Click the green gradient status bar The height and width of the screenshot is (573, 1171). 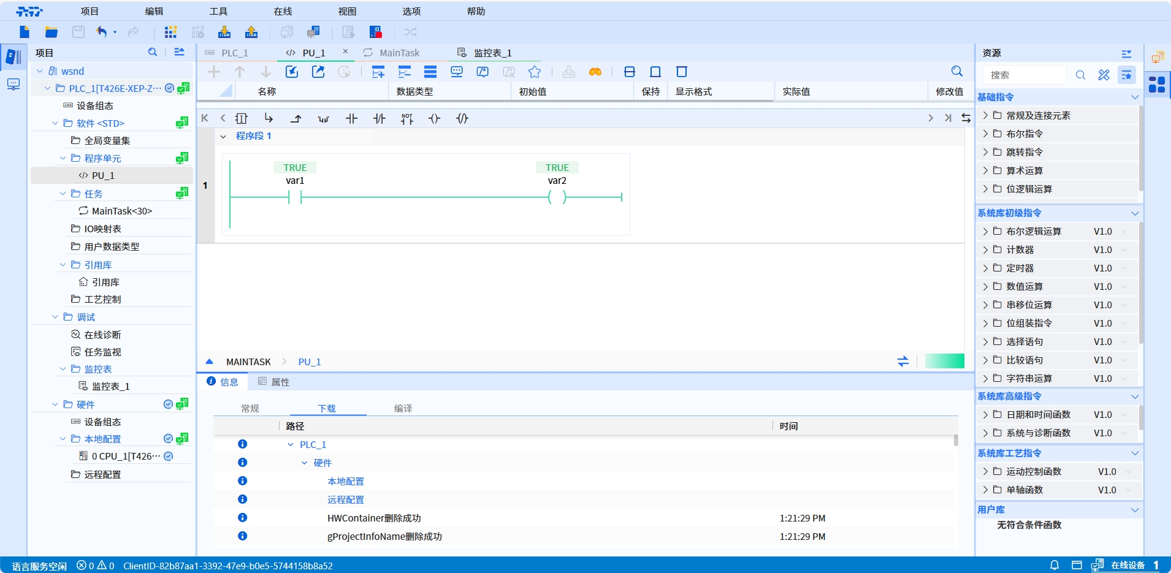944,361
